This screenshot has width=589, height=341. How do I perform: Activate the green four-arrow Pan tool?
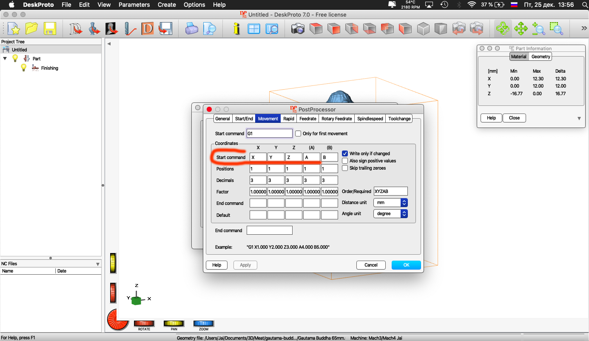[521, 29]
